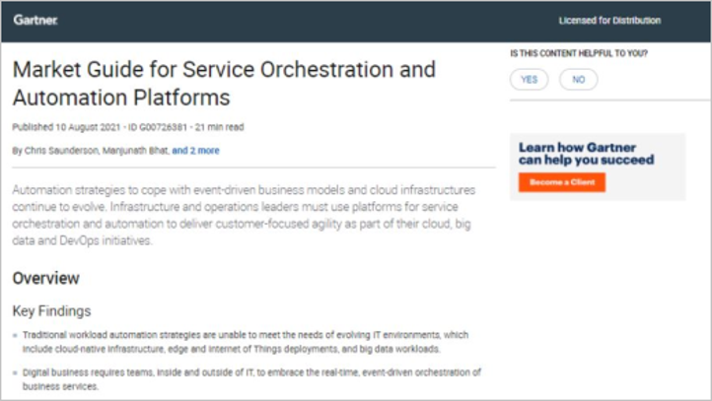Select author name Manjunath Bhat

tap(136, 151)
